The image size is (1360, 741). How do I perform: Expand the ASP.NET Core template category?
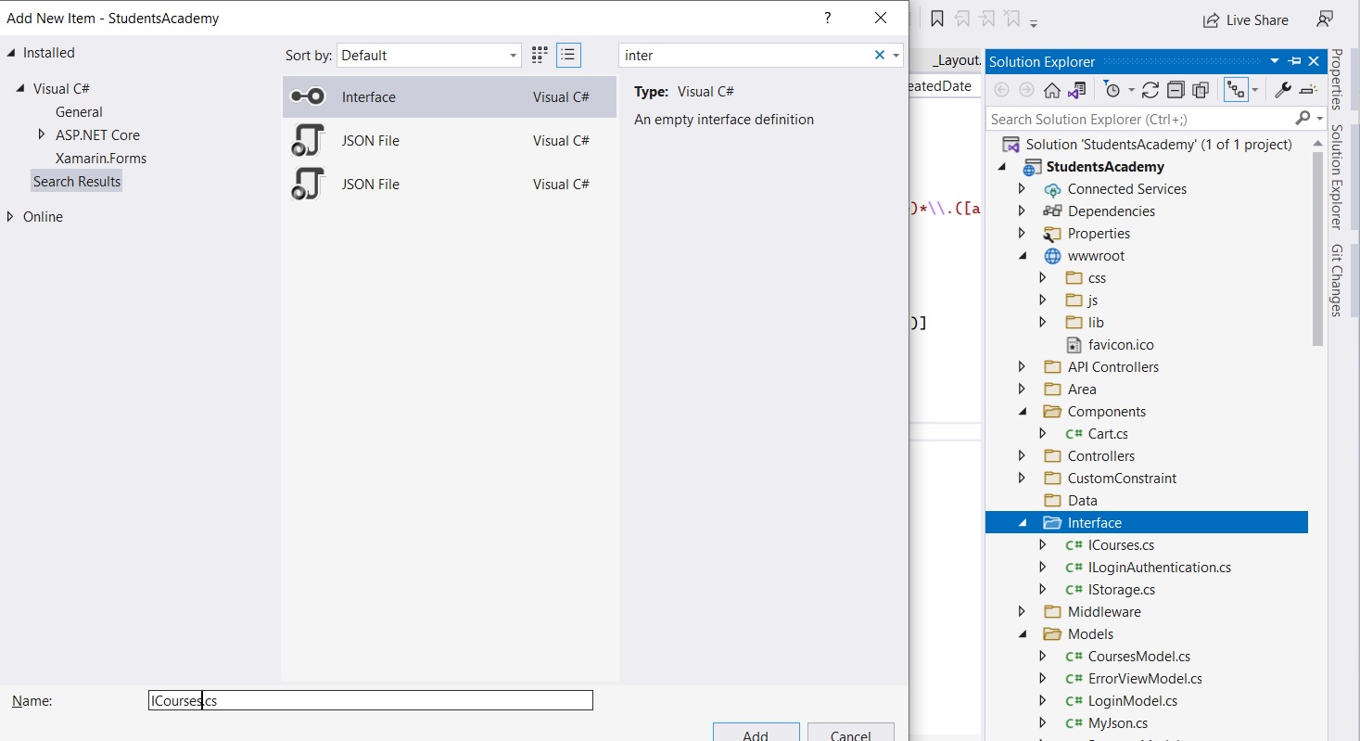(41, 135)
